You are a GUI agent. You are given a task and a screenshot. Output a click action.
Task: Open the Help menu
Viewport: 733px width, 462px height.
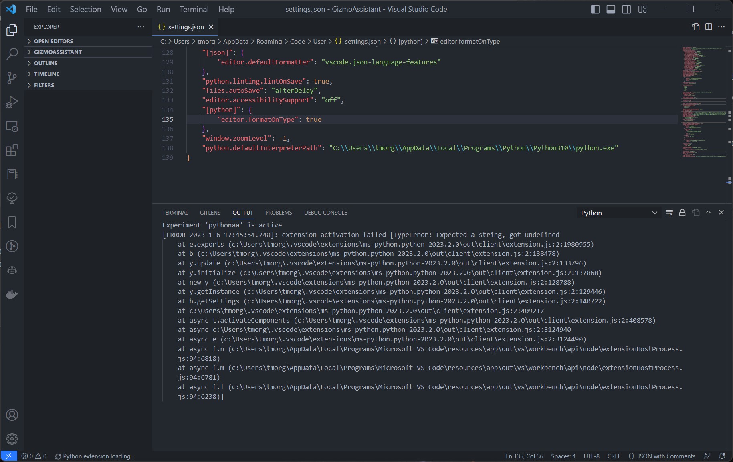point(226,9)
